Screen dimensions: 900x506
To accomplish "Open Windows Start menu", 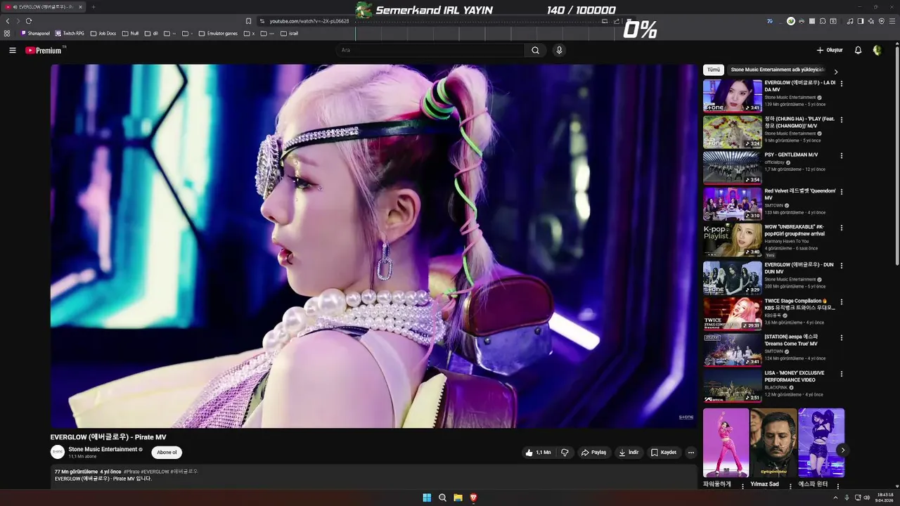I will click(427, 498).
